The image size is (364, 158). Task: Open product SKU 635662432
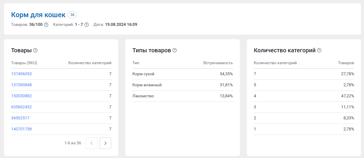coord(21,107)
